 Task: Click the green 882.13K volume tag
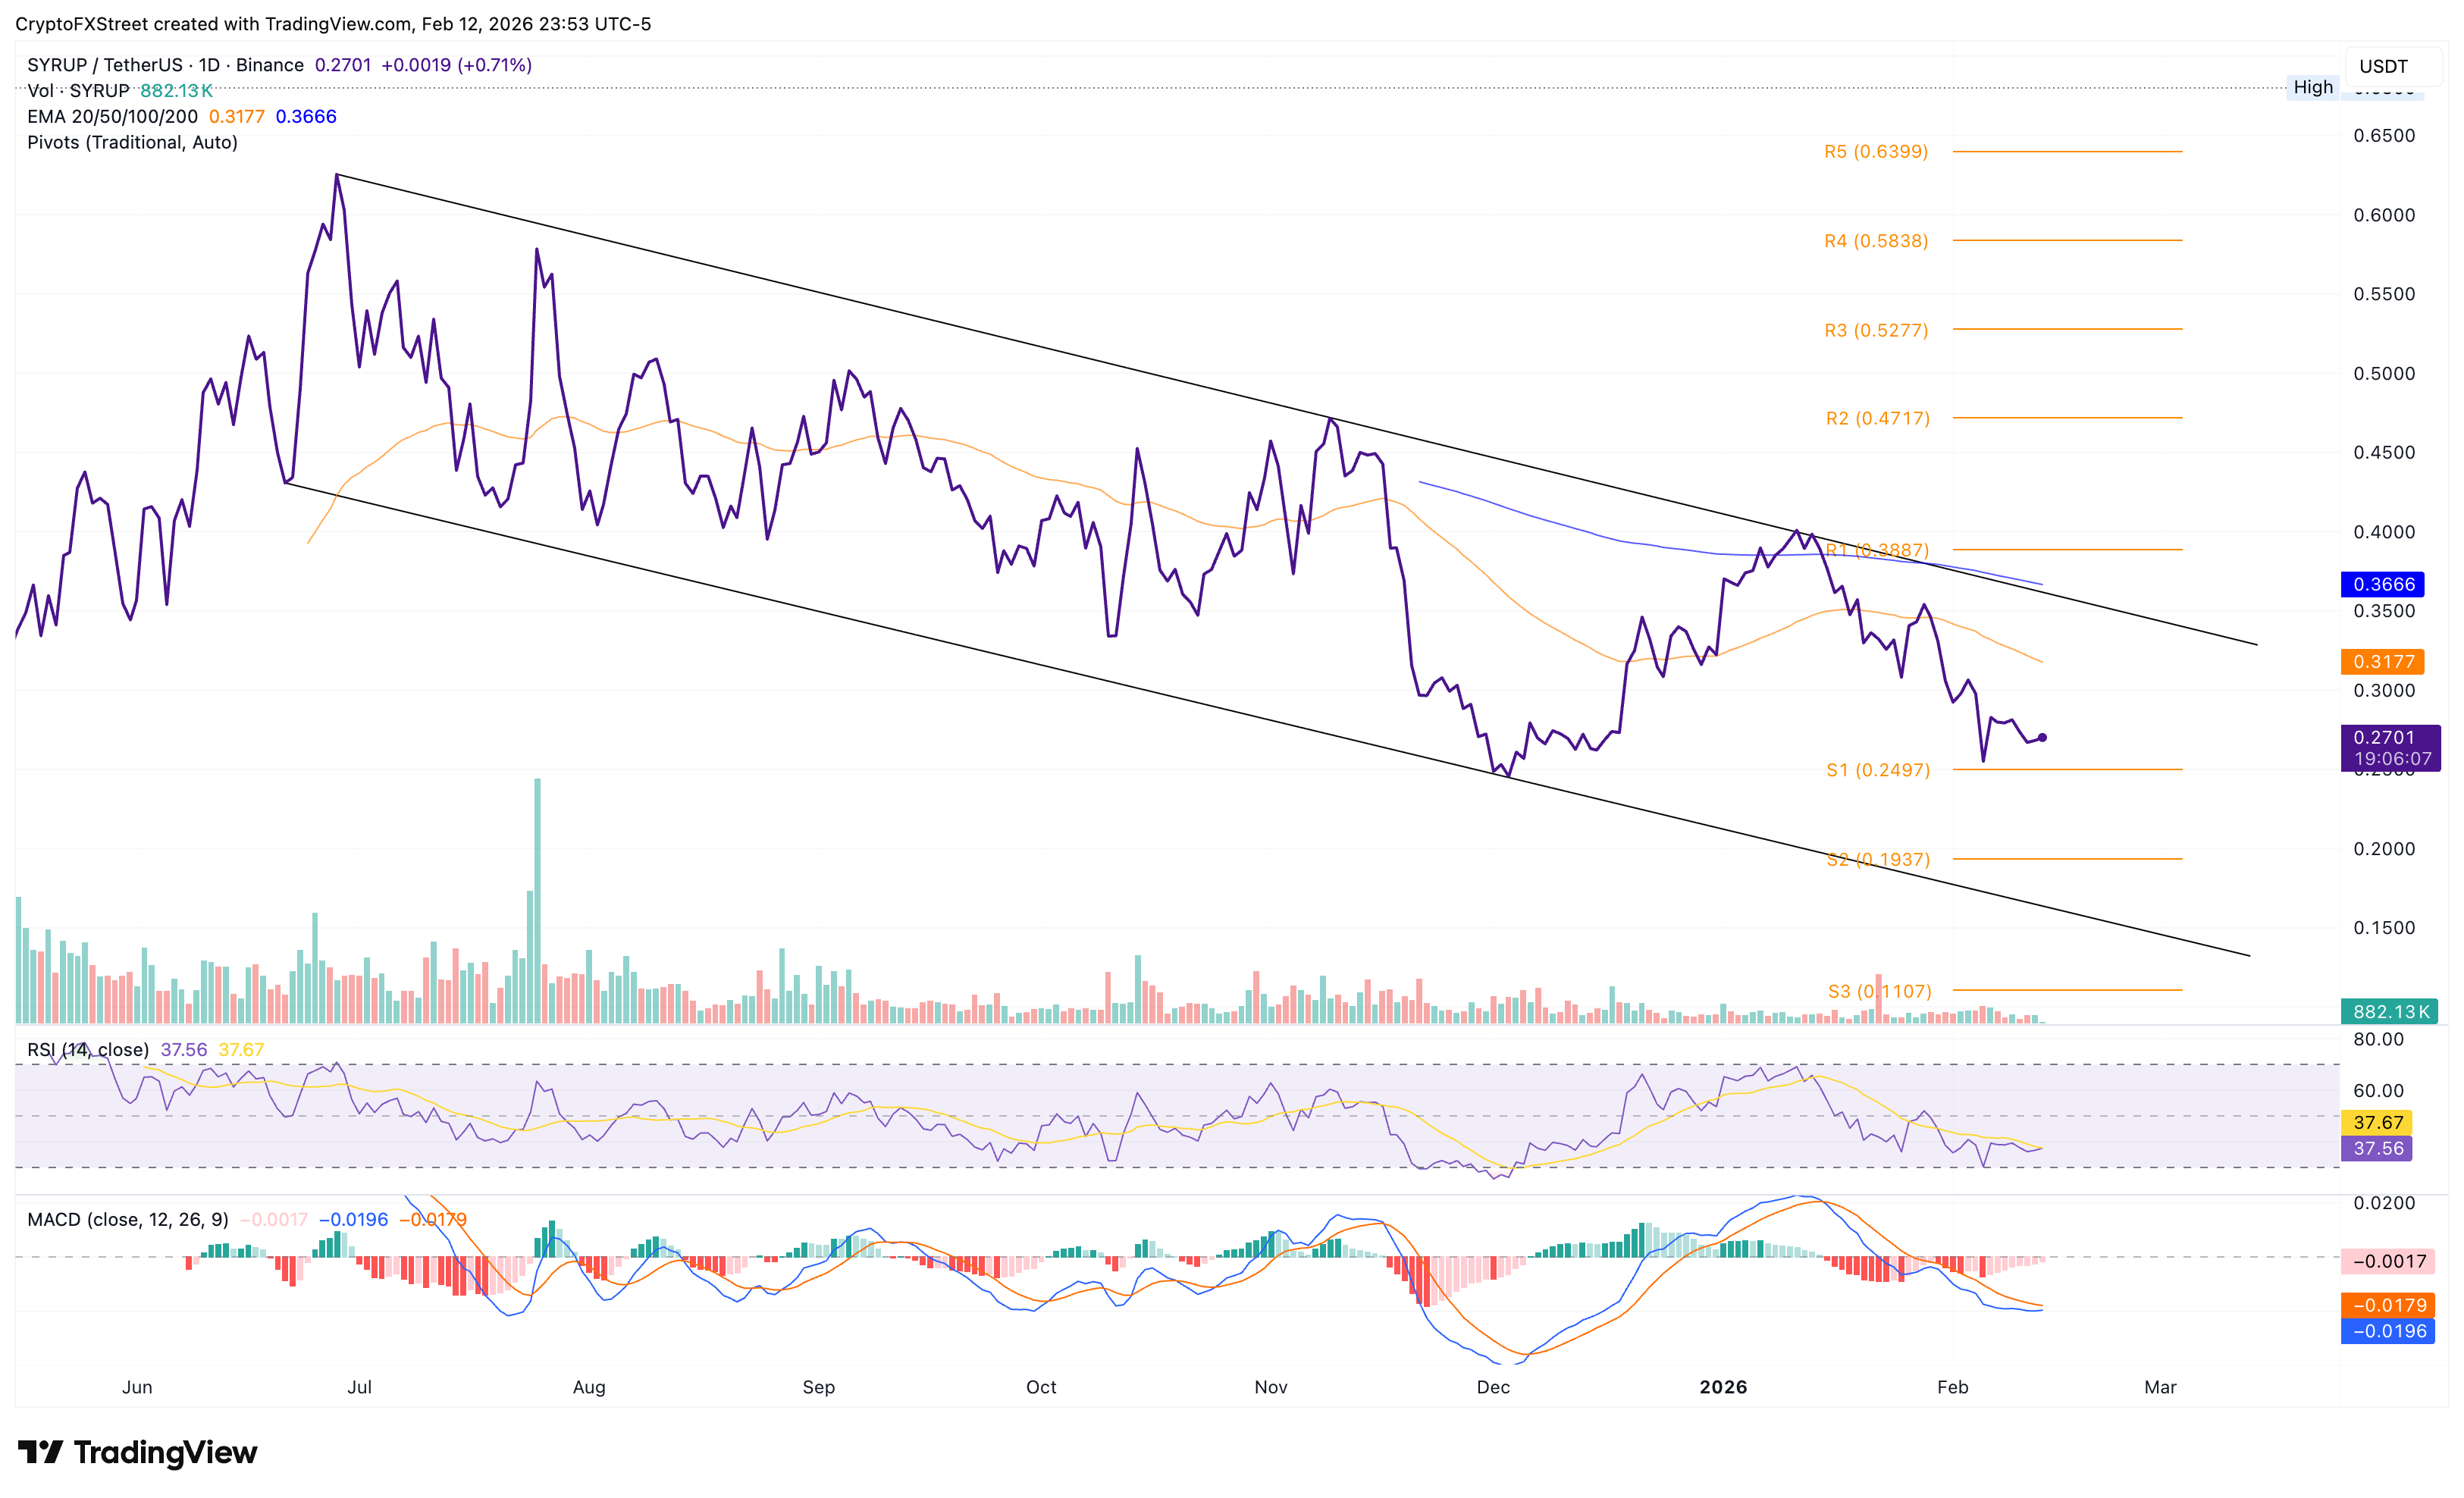(2388, 1011)
